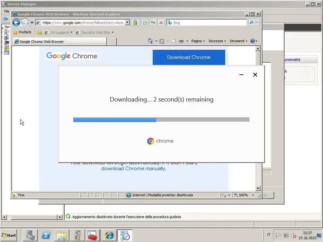Click the page scrollbar up arrow
The width and height of the screenshot is (323, 242).
click(258, 49)
